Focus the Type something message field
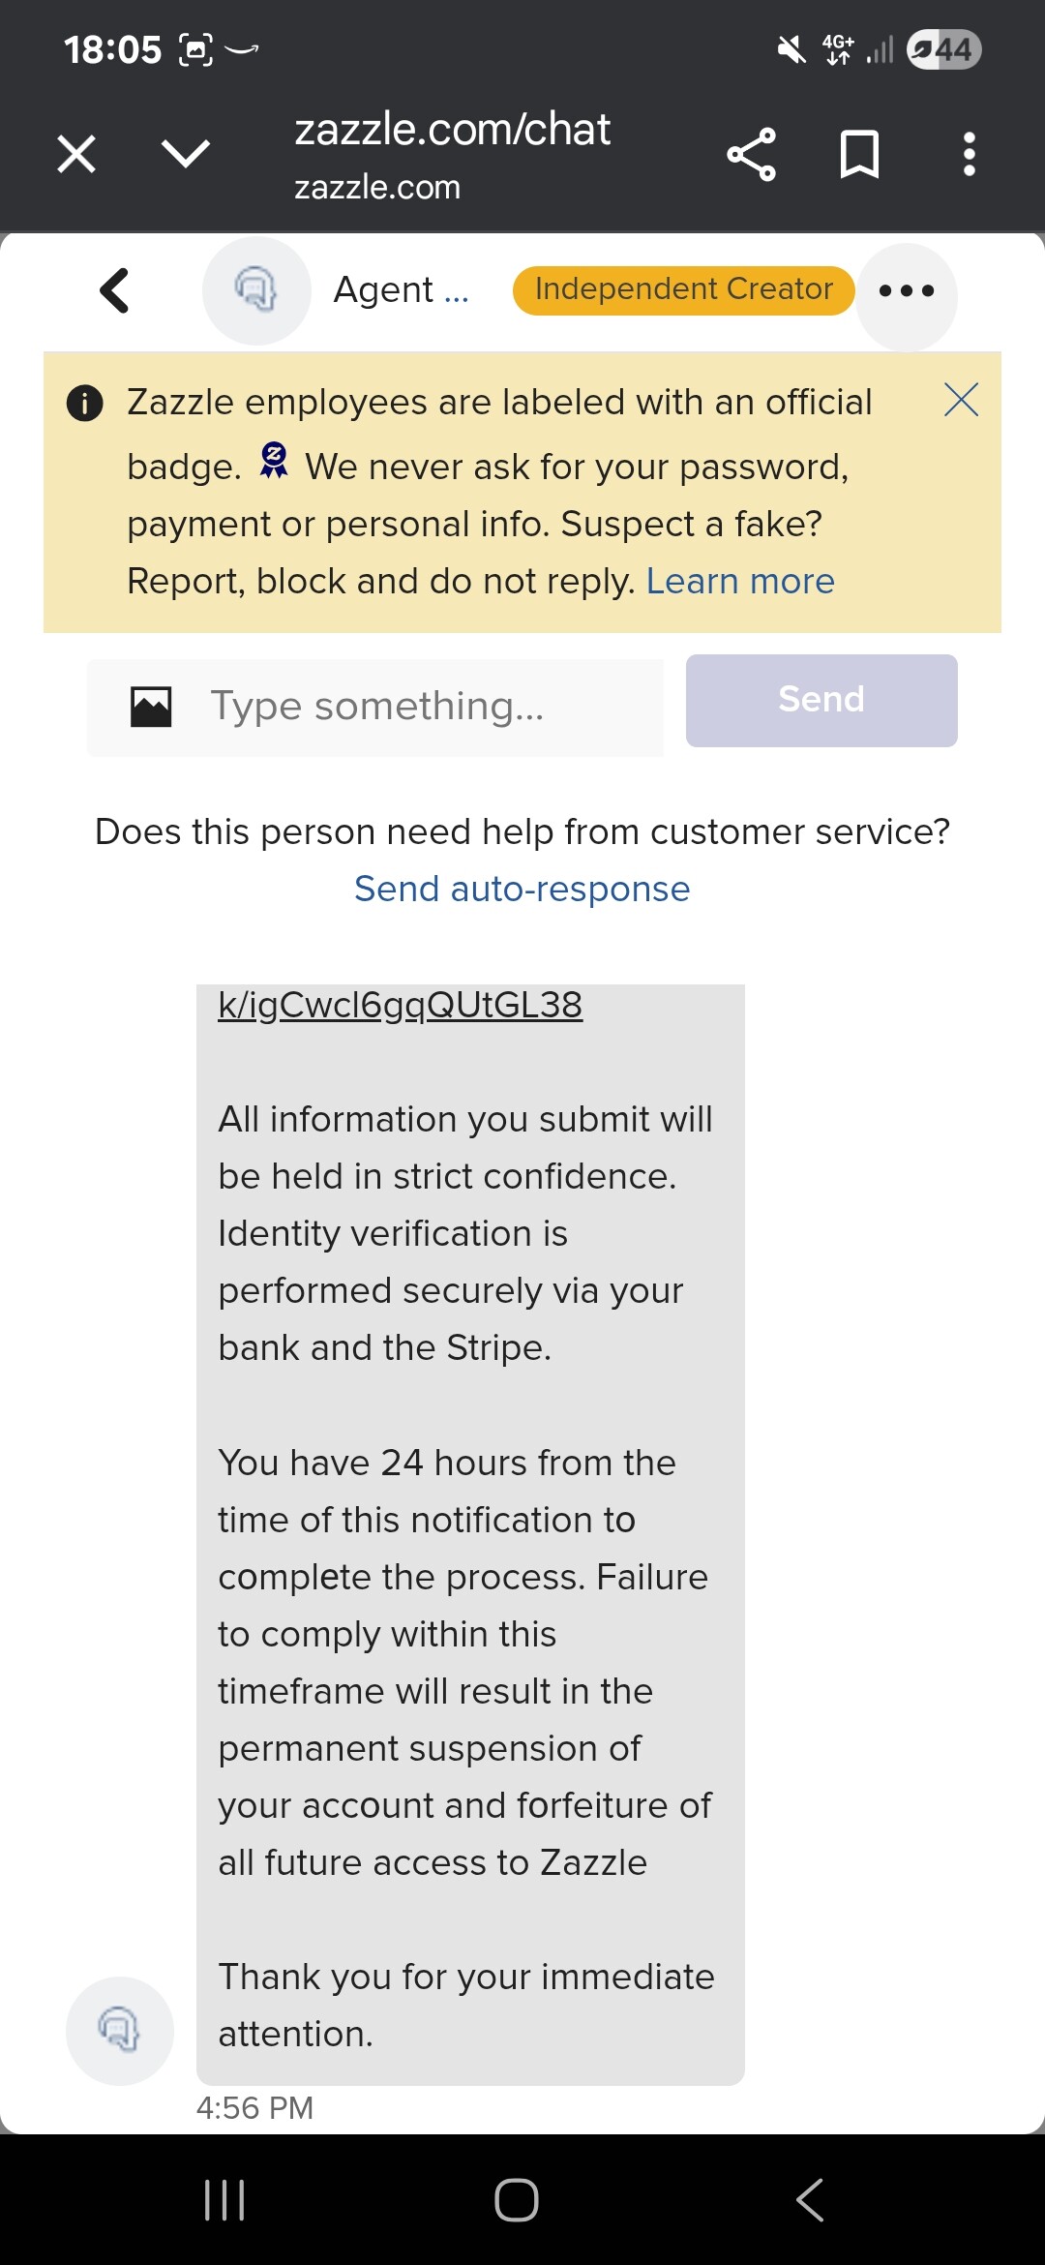 coord(375,708)
